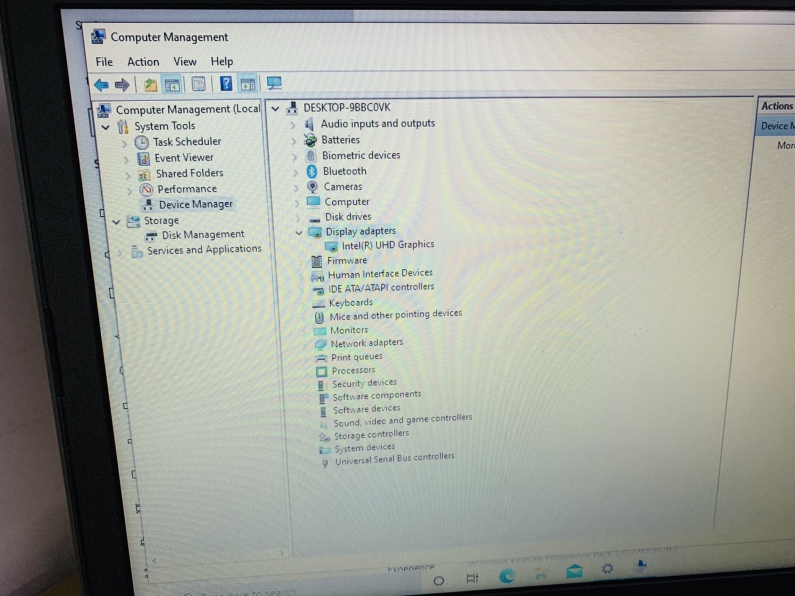This screenshot has height=596, width=795.
Task: Collapse the Display adapters category
Action: point(299,232)
